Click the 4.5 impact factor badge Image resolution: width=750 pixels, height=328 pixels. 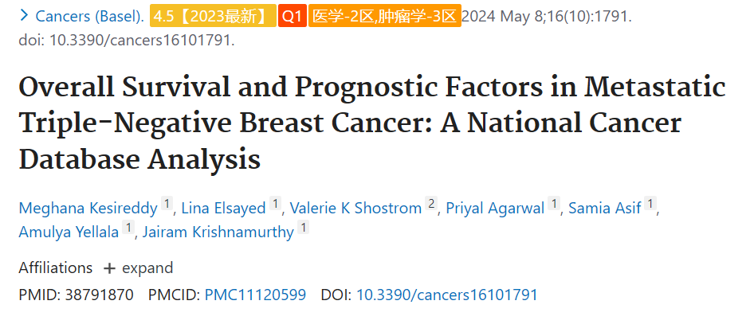[x=213, y=16]
